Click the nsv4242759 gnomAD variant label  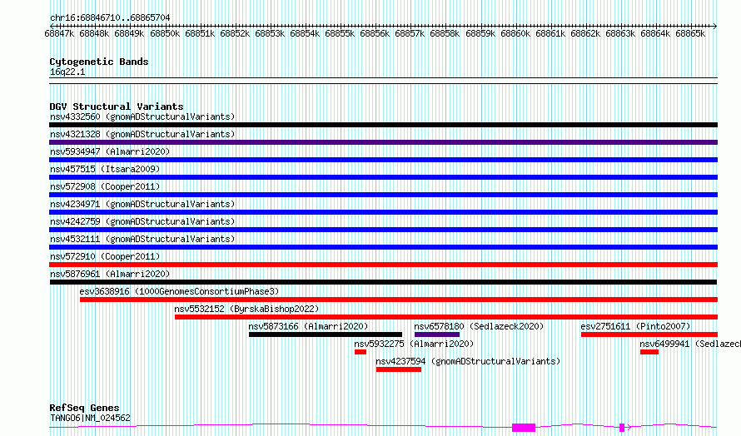point(142,221)
